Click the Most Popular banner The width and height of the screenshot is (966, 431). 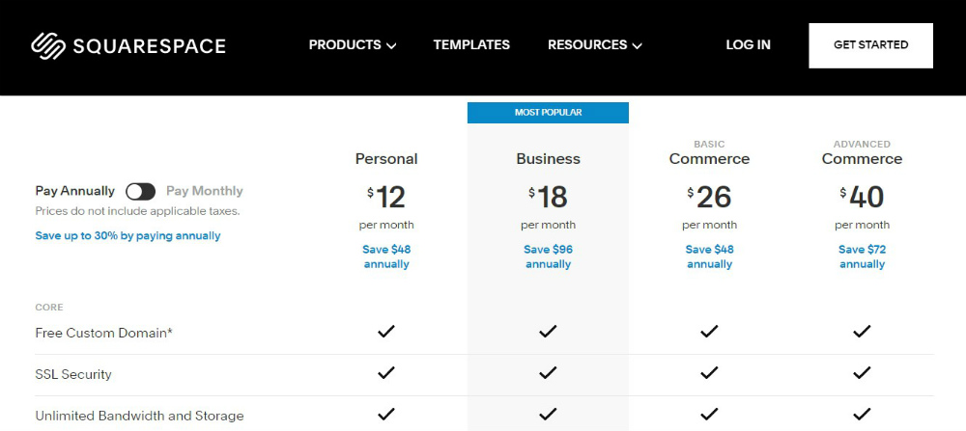(548, 113)
